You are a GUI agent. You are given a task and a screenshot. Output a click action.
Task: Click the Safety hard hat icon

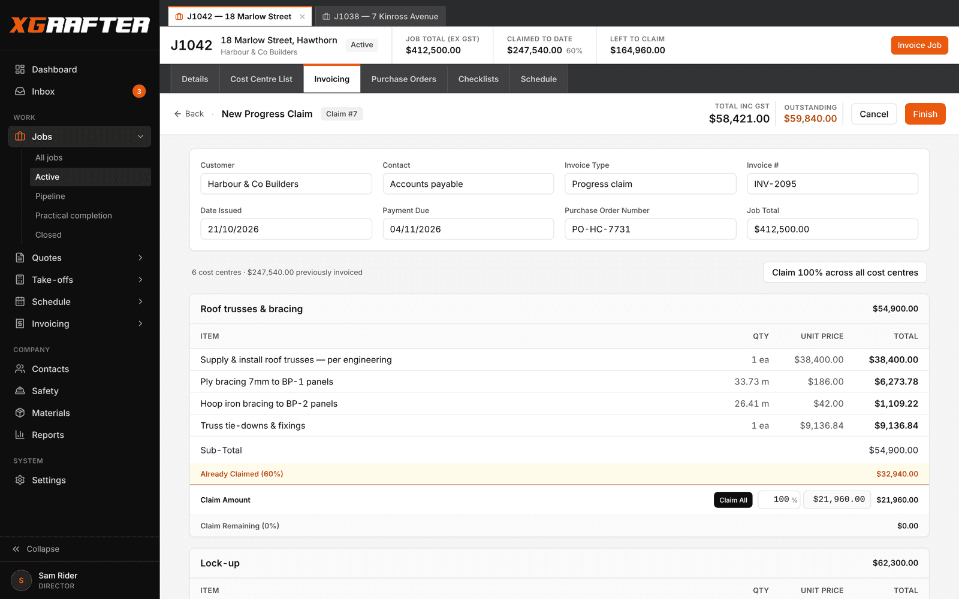point(20,391)
